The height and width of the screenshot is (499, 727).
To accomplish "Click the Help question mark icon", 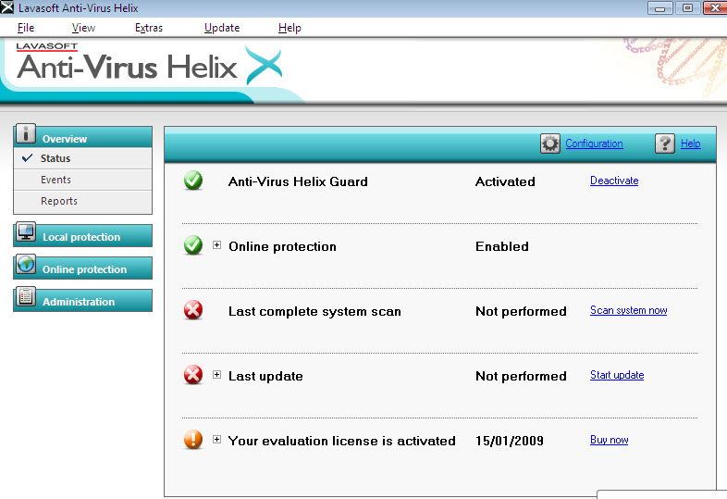I will click(x=664, y=143).
